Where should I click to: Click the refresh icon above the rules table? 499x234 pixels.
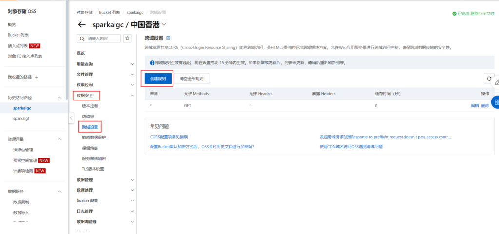(x=489, y=78)
